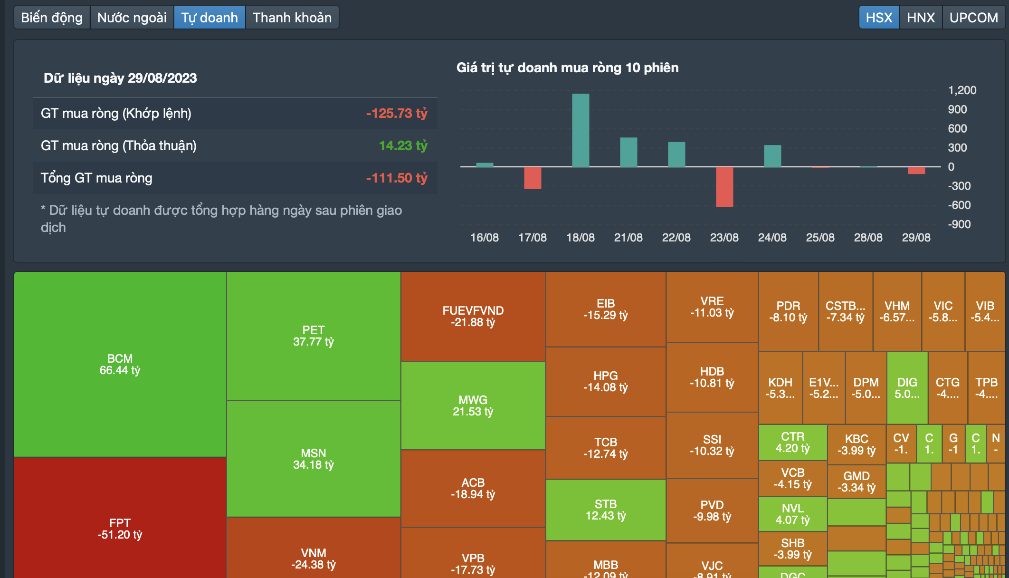
Task: Select the SHB -3.99 tỷ tile
Action: click(793, 549)
